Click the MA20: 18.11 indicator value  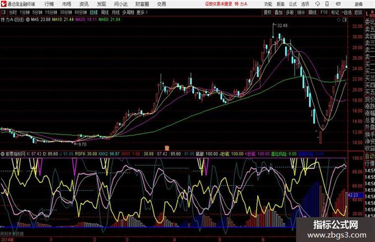86,19
